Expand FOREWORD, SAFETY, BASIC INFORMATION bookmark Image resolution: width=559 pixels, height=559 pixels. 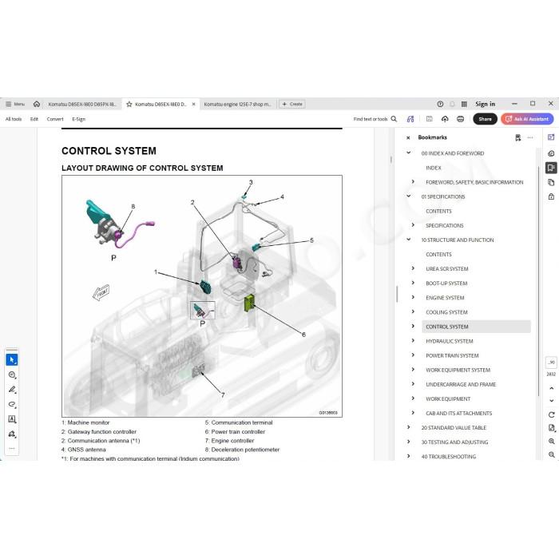coord(413,181)
